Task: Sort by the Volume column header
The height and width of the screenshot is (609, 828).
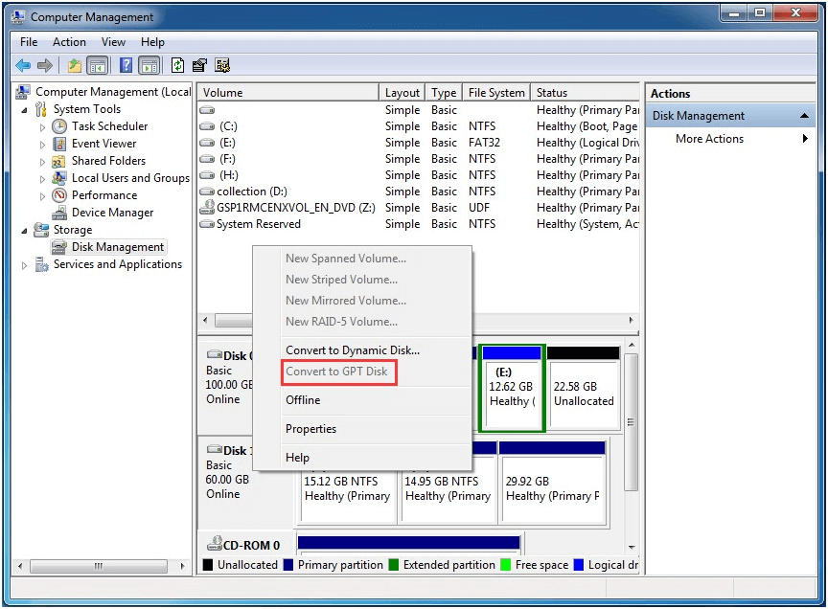Action: (x=288, y=93)
